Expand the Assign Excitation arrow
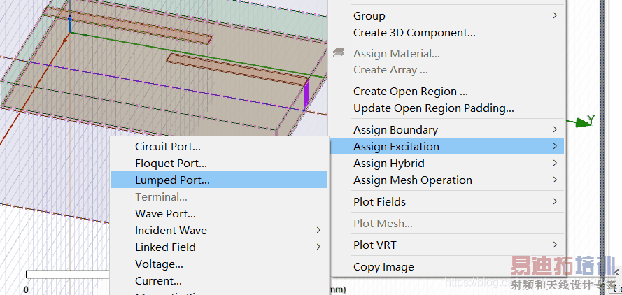The height and width of the screenshot is (295, 622). coord(555,146)
